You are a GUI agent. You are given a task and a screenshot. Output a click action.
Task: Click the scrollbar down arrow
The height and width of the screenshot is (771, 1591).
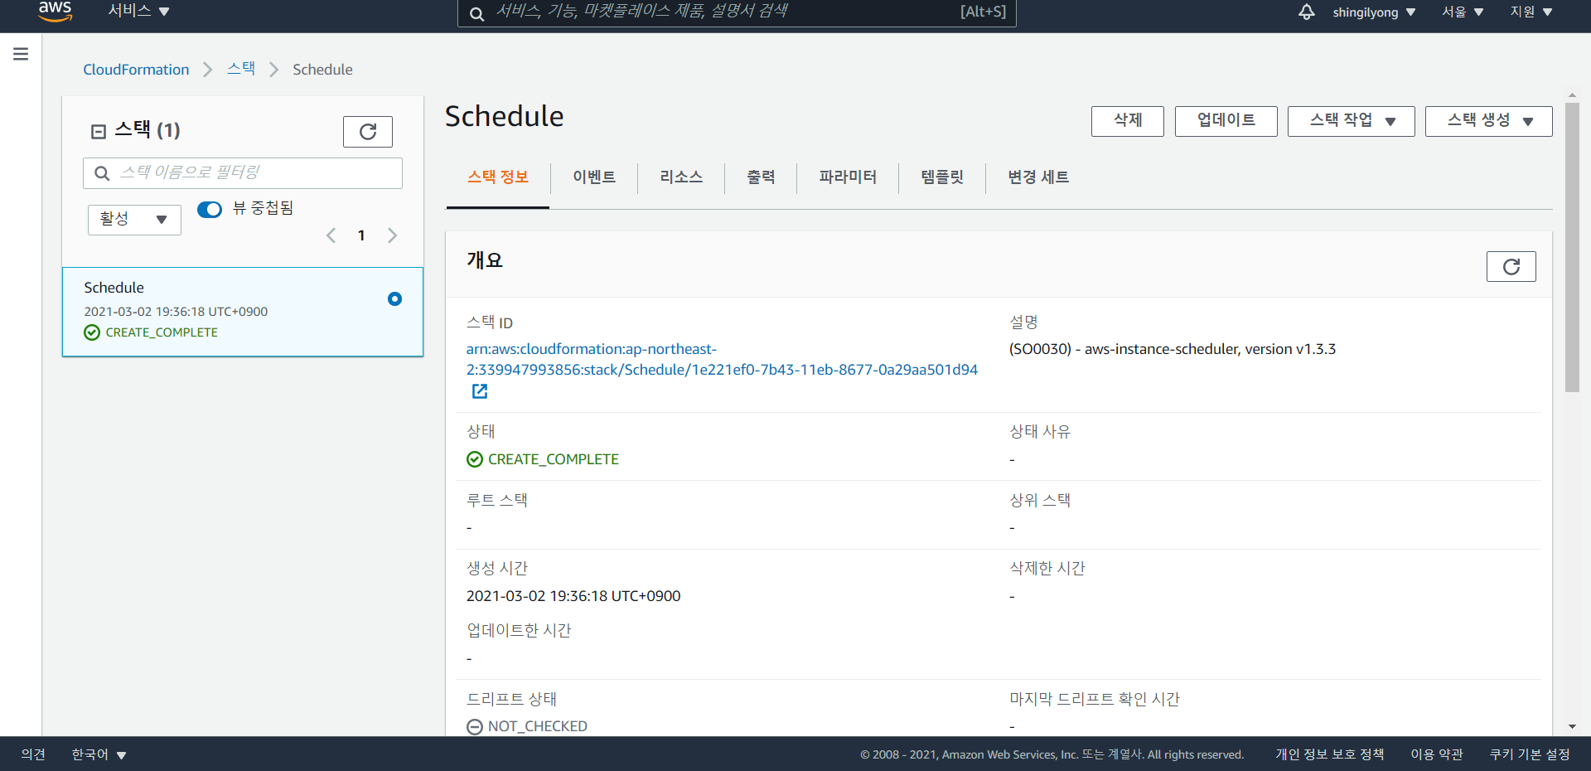(1572, 727)
